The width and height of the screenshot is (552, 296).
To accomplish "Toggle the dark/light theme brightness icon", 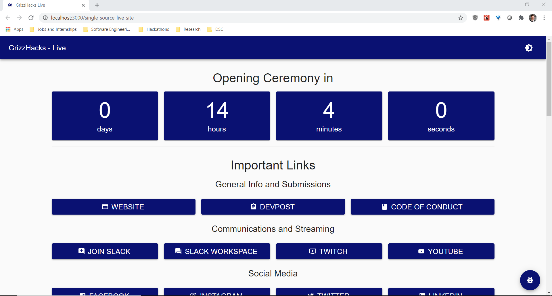I will pyautogui.click(x=529, y=48).
